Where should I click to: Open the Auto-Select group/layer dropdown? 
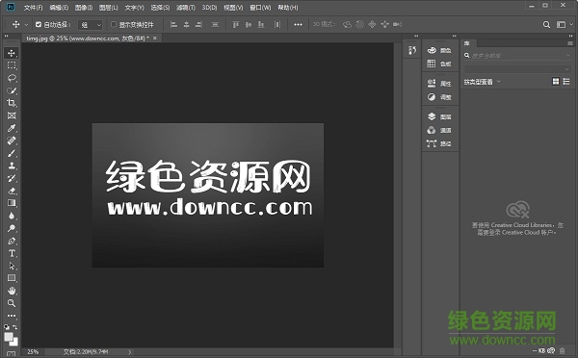(x=91, y=25)
